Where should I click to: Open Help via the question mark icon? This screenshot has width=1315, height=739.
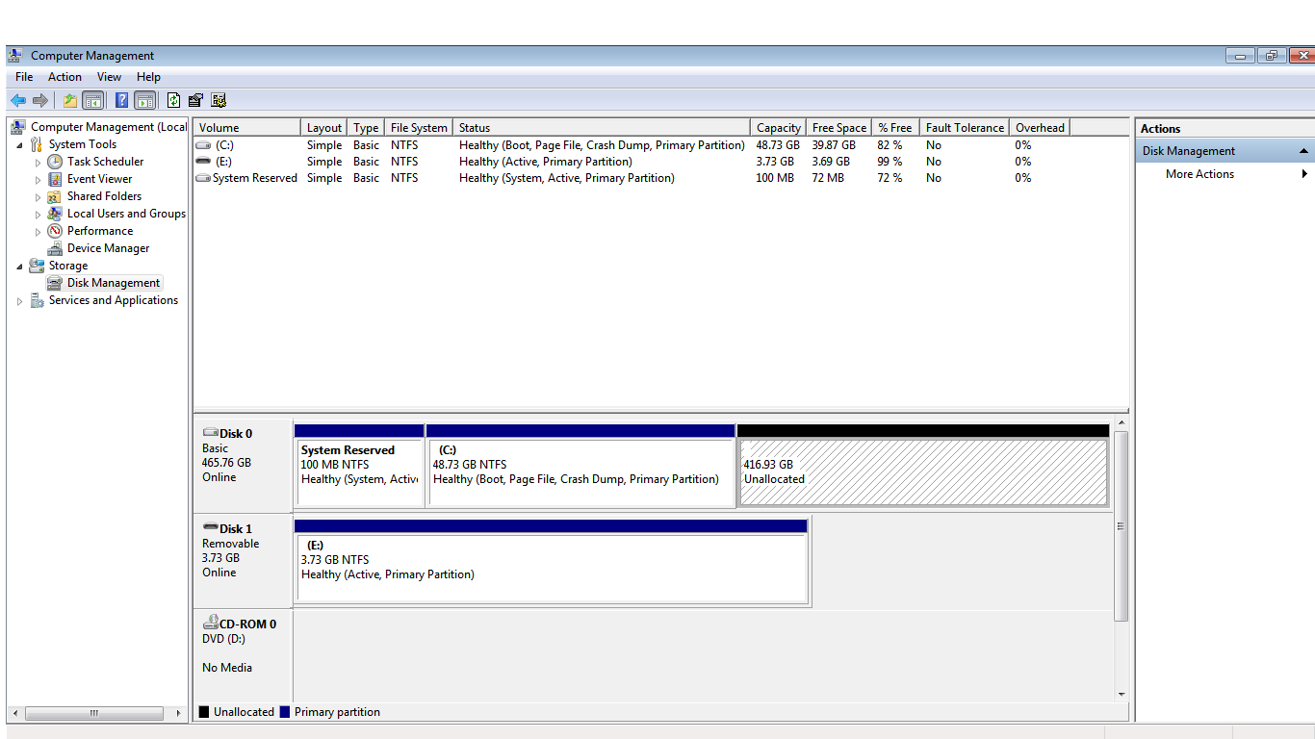tap(121, 100)
